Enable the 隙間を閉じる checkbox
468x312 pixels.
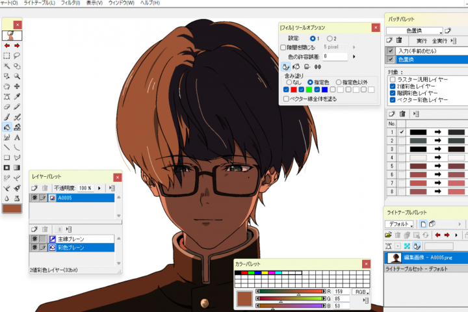283,47
